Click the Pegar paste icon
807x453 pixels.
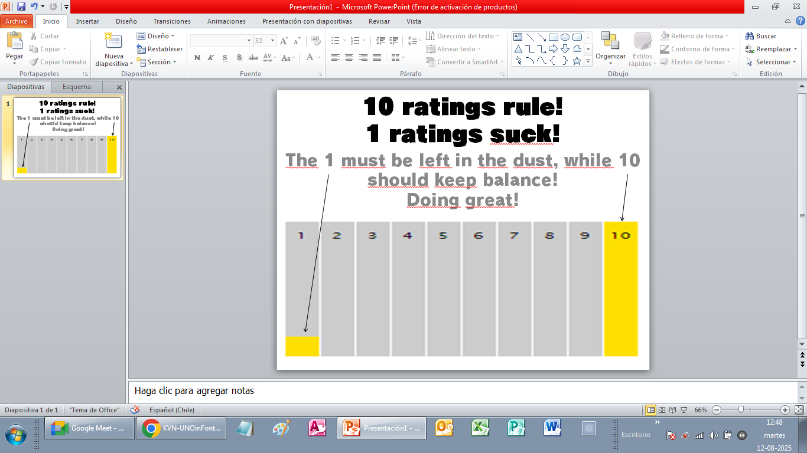[14, 42]
